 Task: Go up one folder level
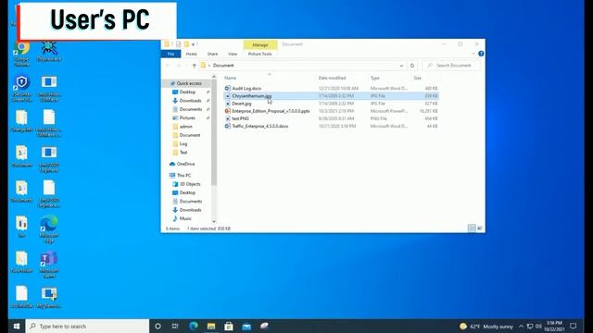[194, 66]
